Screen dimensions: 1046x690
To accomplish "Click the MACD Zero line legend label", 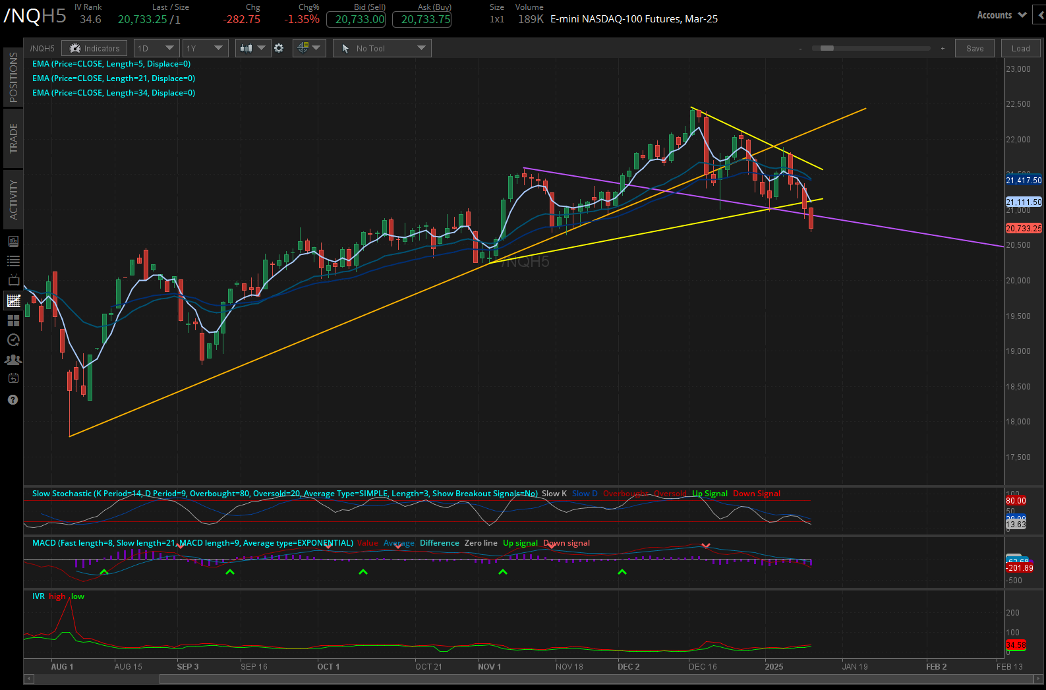I will 481,543.
